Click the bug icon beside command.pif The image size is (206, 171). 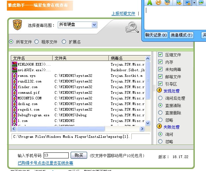coord(15,92)
